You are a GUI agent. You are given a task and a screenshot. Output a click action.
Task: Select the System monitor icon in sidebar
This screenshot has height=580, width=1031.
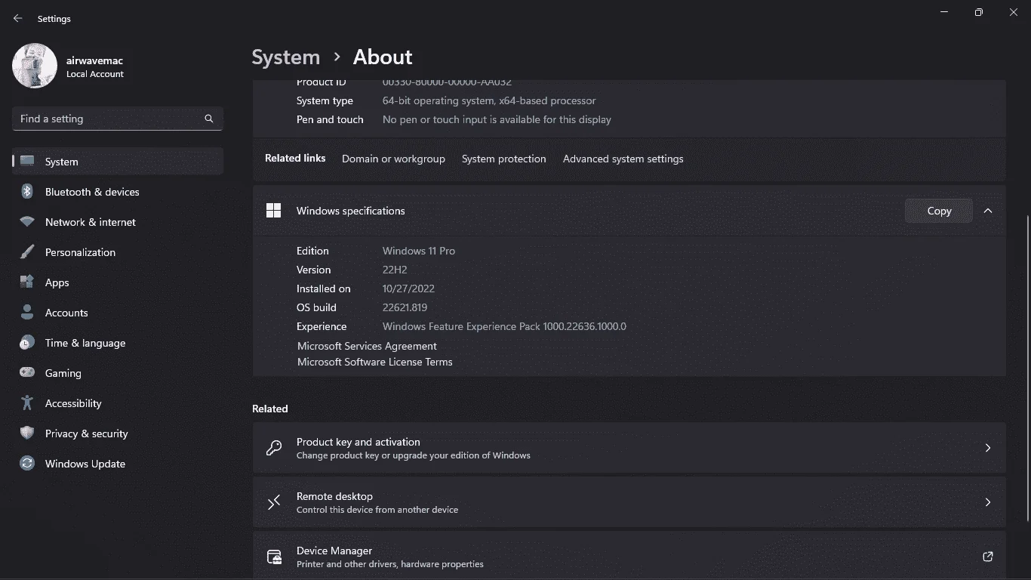coord(27,161)
